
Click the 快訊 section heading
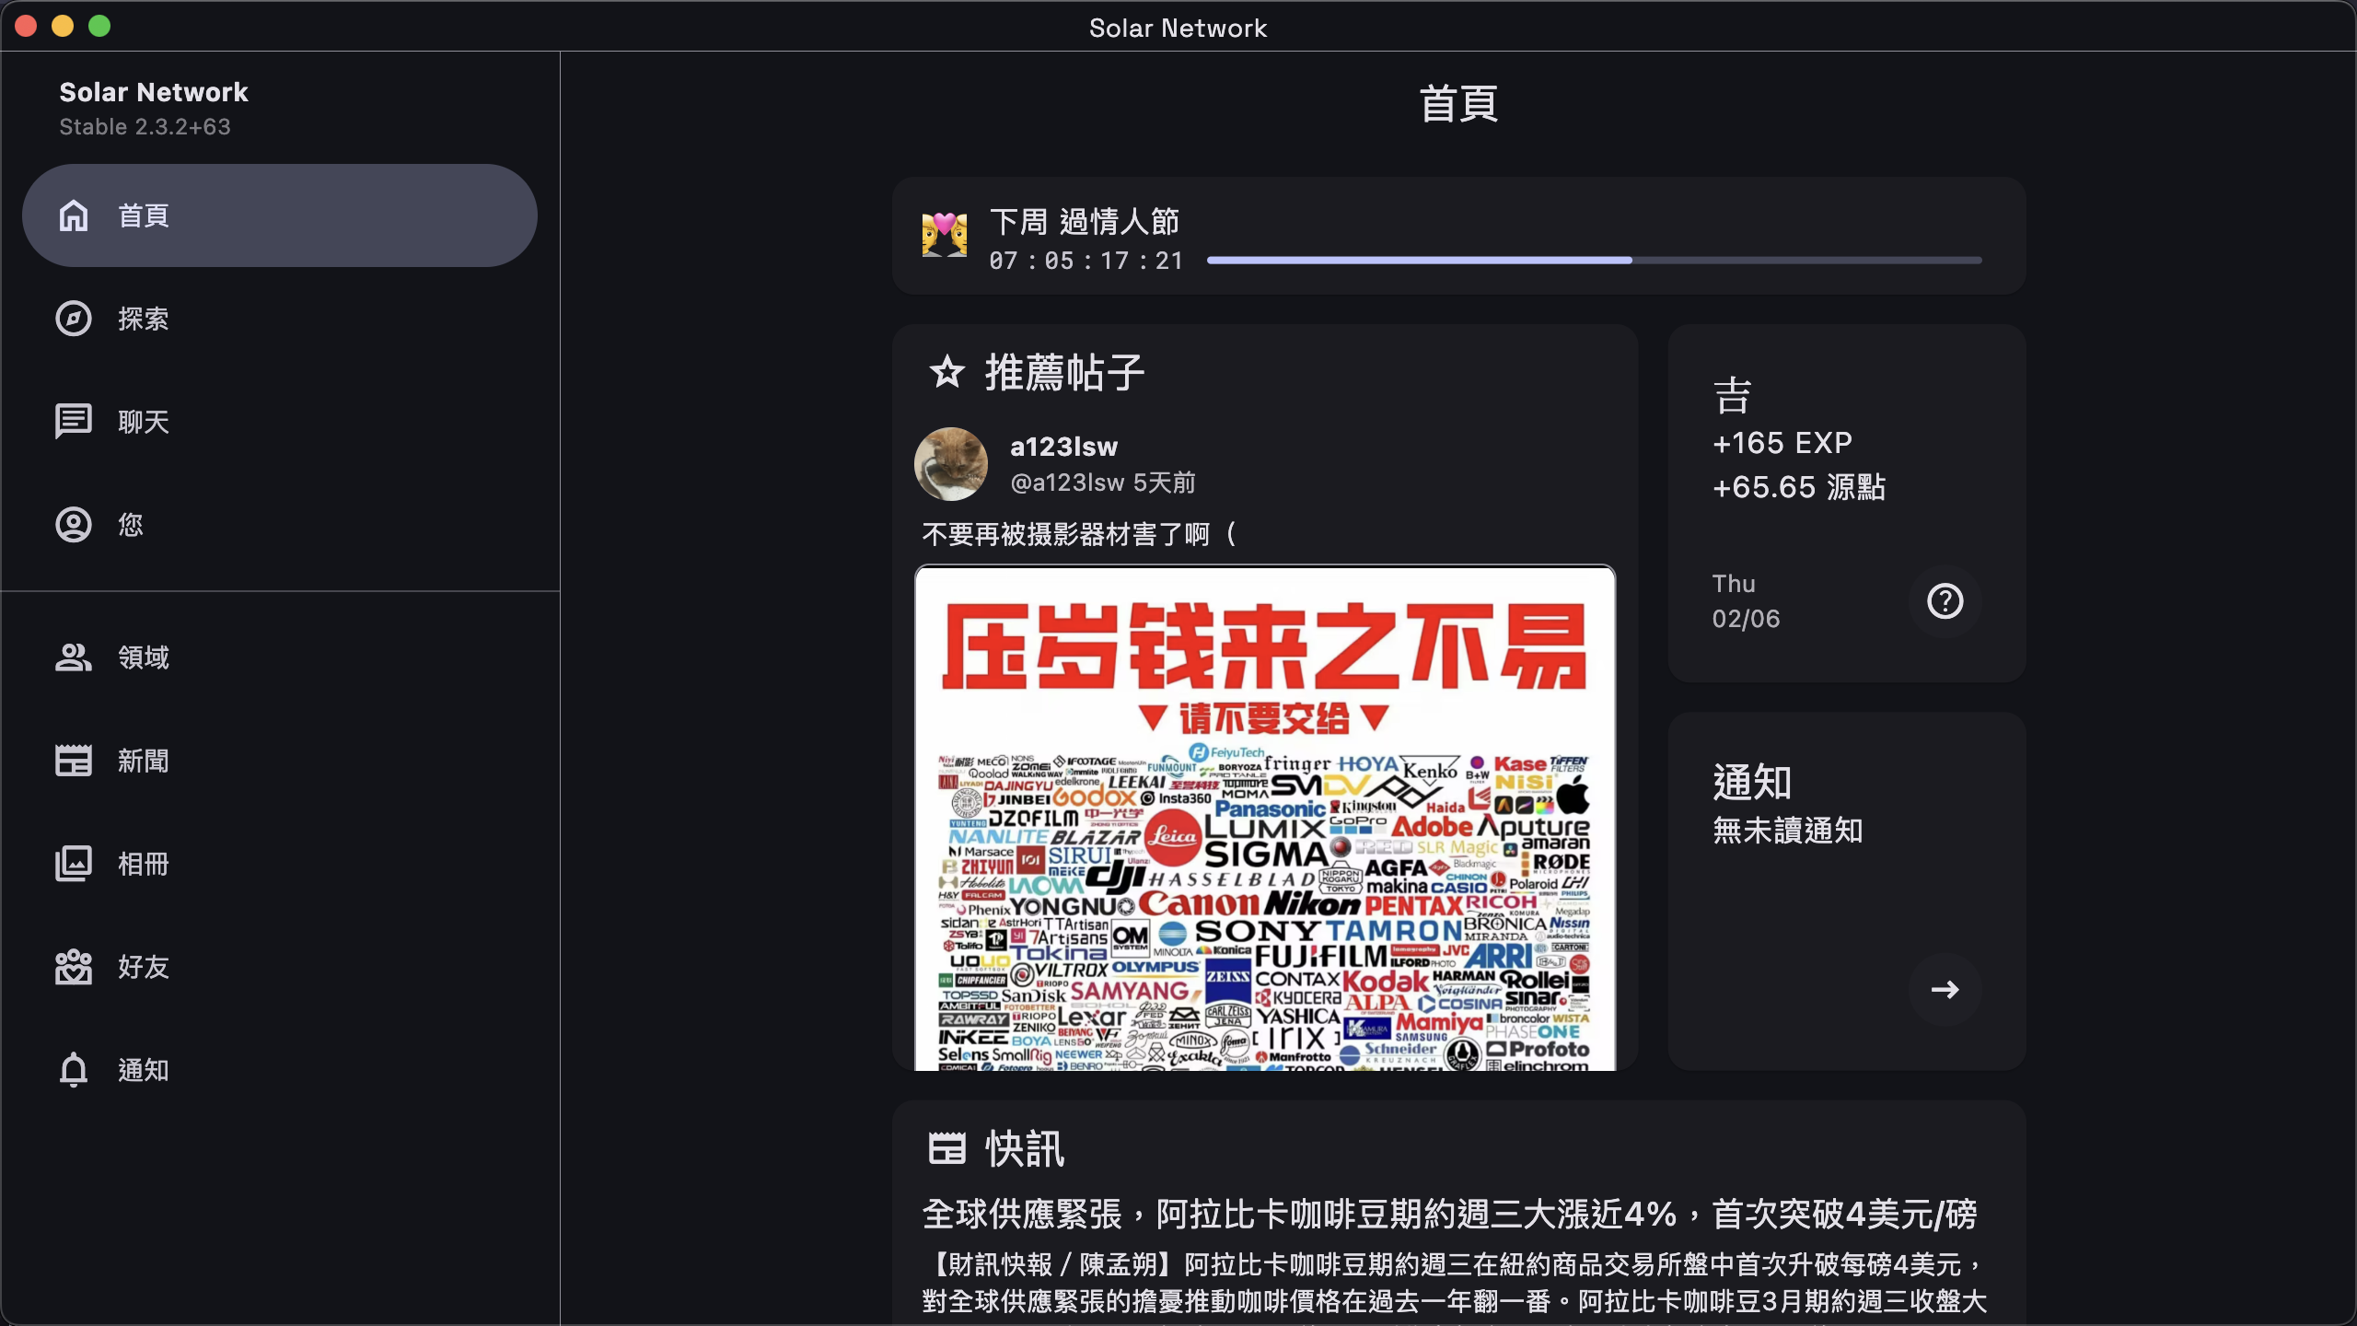[x=1025, y=1148]
